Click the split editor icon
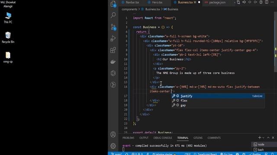Image resolution: width=277 pixels, height=155 pixels. (x=267, y=2)
